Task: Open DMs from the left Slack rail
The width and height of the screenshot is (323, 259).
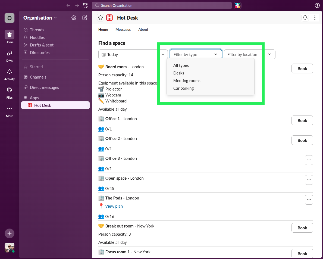Action: [x=9, y=55]
